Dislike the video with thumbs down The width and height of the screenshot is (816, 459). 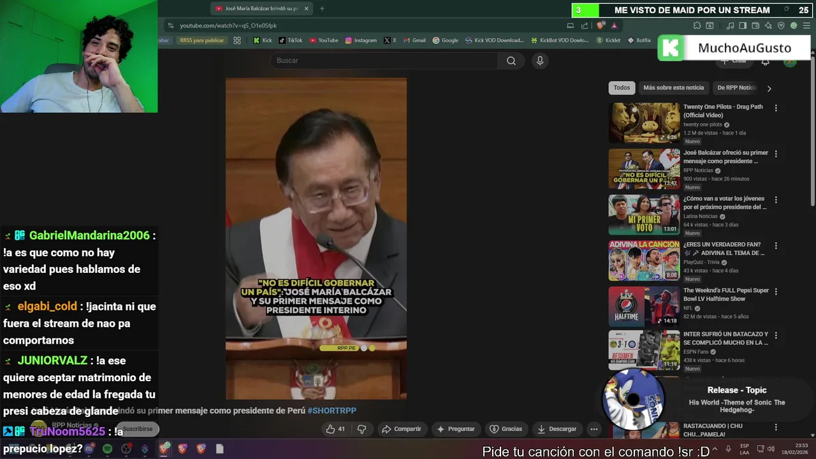coord(361,429)
